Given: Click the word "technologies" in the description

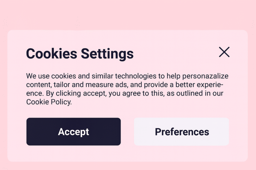Looking at the screenshot, I should click(x=130, y=76).
